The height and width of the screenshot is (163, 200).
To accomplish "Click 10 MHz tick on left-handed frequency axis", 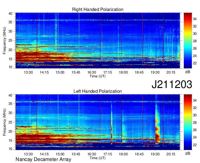I will pos(10,149).
